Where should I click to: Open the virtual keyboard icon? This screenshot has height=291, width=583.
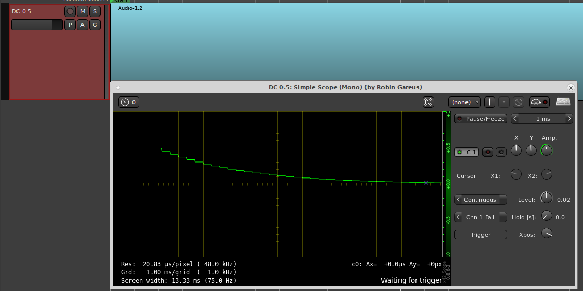(x=563, y=102)
